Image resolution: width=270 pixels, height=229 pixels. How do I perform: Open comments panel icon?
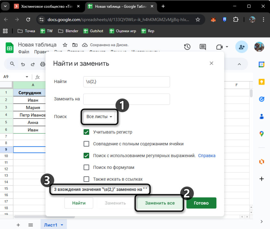pyautogui.click(x=203, y=47)
